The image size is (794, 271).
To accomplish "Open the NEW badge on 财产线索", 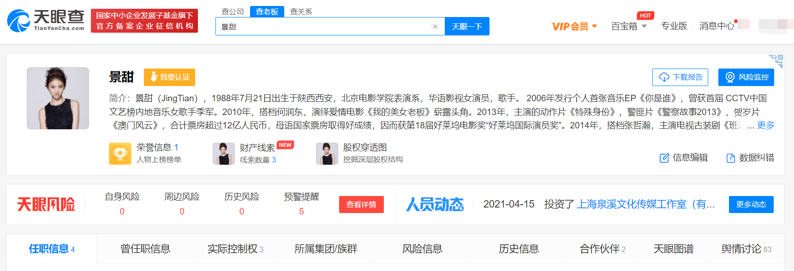I will click(x=286, y=145).
